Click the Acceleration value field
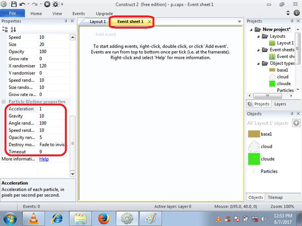This screenshot has width=302, height=226. [x=53, y=109]
